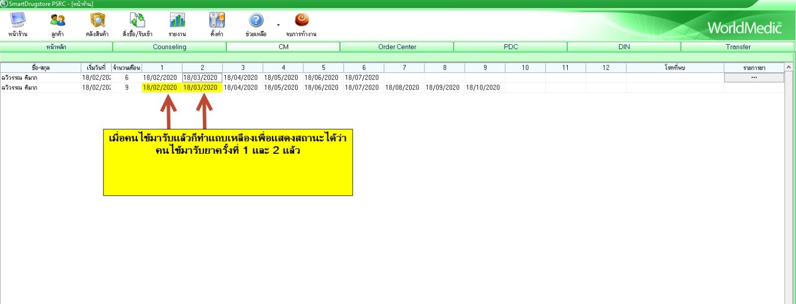Select the 18/10/2020 cell under column 9

pyautogui.click(x=484, y=88)
